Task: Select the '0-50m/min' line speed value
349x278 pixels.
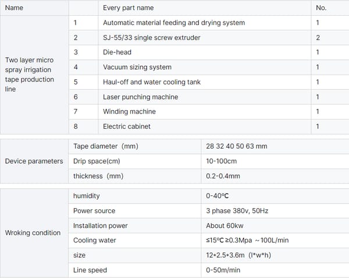Action: click(x=223, y=270)
